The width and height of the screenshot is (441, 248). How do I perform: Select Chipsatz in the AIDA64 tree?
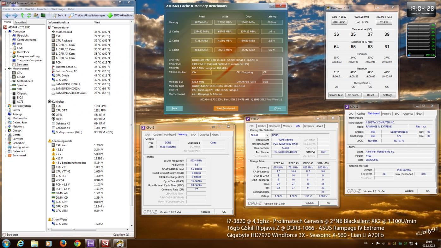22,94
